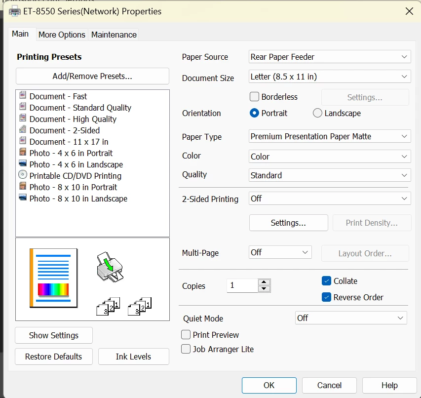This screenshot has height=398, width=421.
Task: Open the Help button
Action: [x=389, y=385]
